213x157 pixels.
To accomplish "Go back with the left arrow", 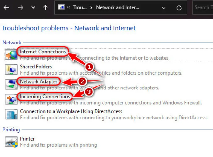I will (x=6, y=7).
